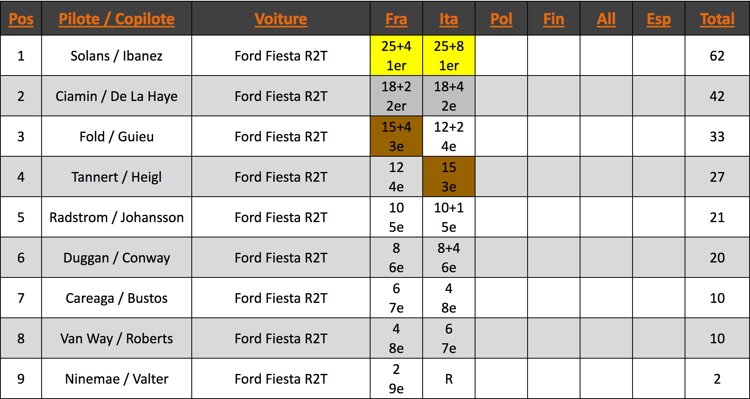This screenshot has width=750, height=399.
Task: Click the All column header
Action: 606,19
